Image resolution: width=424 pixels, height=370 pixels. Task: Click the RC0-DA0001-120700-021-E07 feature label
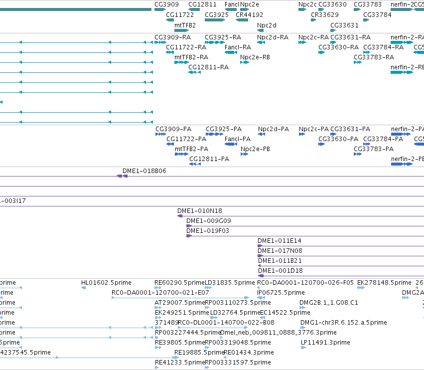coord(160,293)
